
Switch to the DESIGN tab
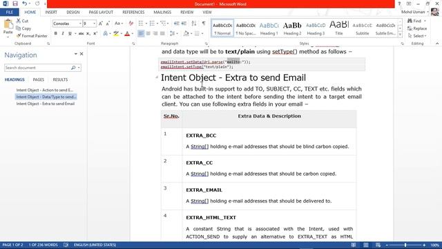pyautogui.click(x=73, y=12)
